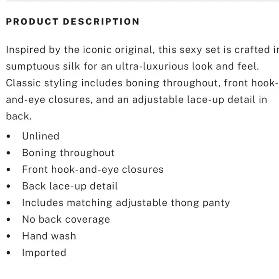Click the word 'Inspired' in the description
The width and height of the screenshot is (279, 279).
(x=25, y=50)
